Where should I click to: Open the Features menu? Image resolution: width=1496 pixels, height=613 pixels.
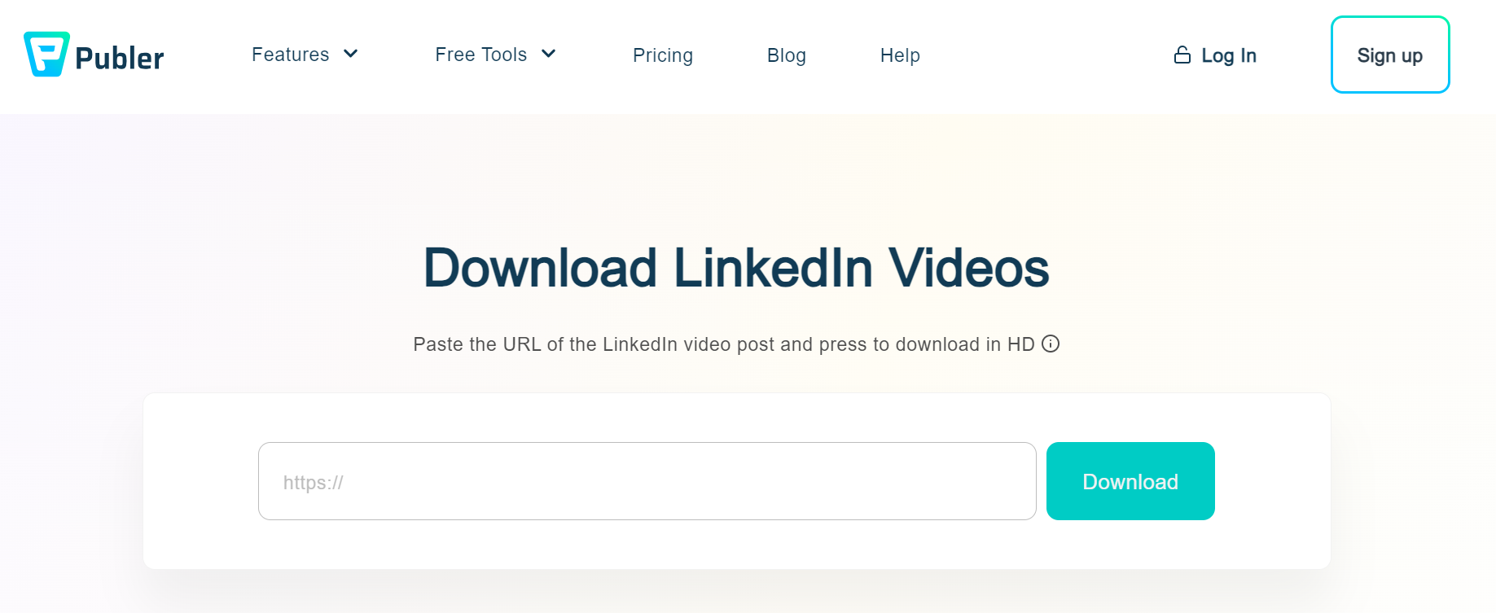point(290,55)
